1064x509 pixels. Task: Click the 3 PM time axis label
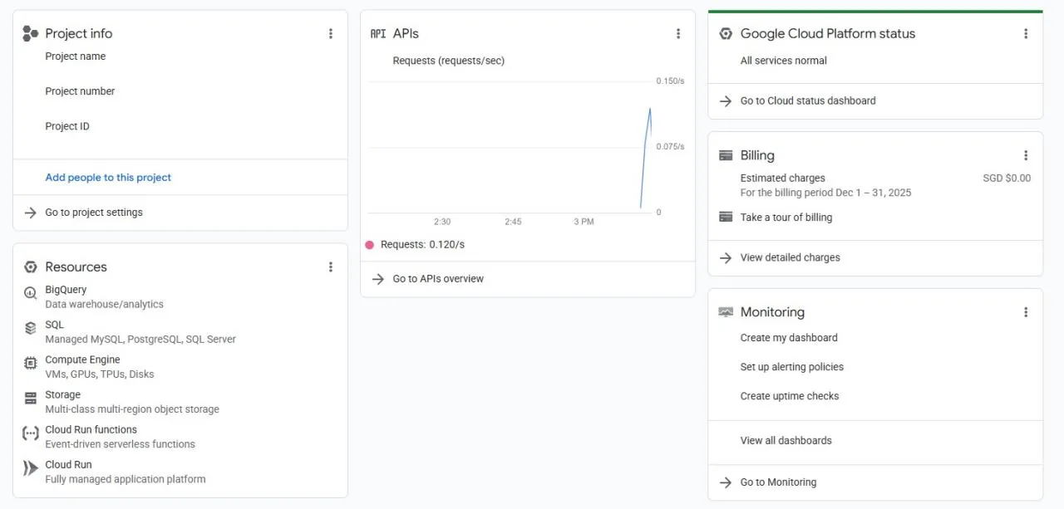(x=584, y=222)
